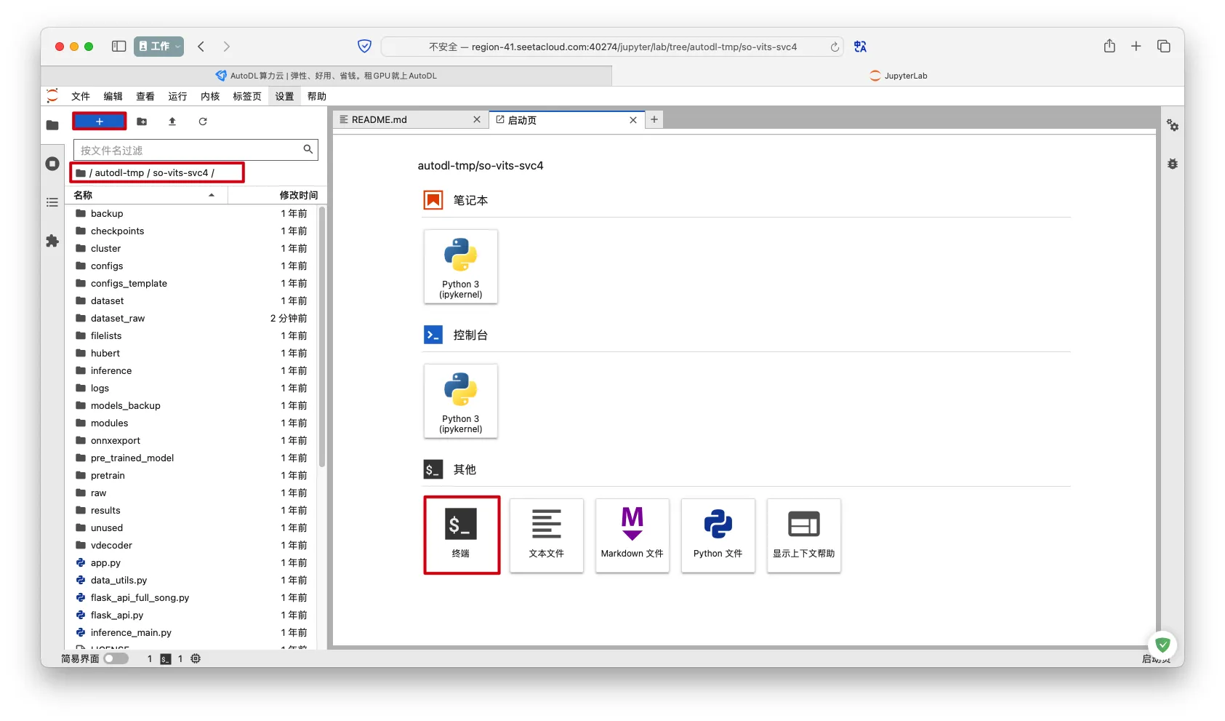Open the extension manager sidebar
The height and width of the screenshot is (721, 1225).
point(52,241)
